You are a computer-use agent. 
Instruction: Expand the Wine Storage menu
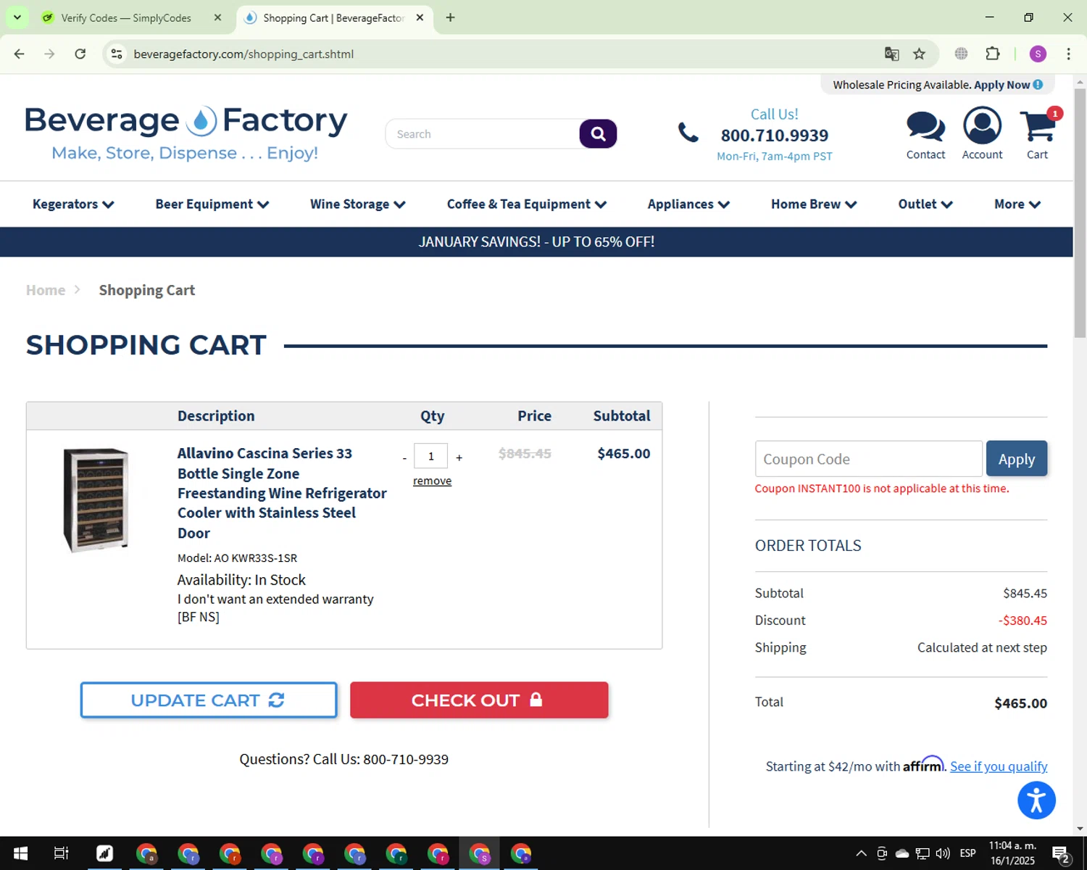pyautogui.click(x=358, y=204)
